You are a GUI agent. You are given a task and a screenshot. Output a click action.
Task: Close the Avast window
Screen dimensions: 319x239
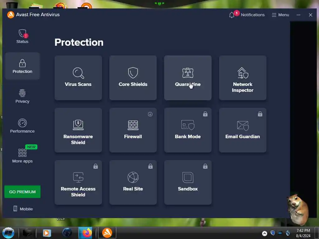pyautogui.click(x=311, y=15)
